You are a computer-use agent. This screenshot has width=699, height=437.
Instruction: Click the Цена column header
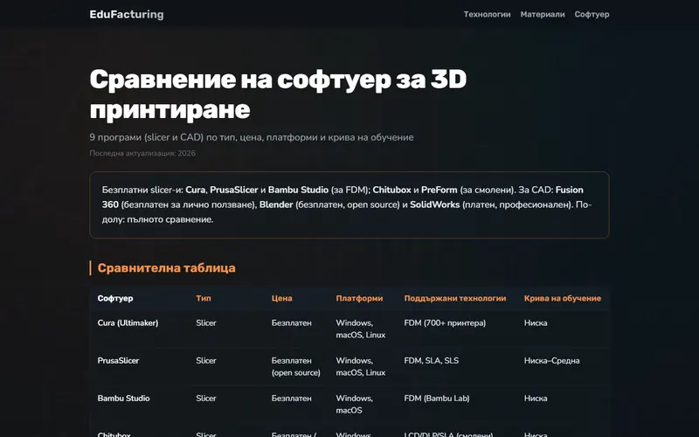pos(281,298)
